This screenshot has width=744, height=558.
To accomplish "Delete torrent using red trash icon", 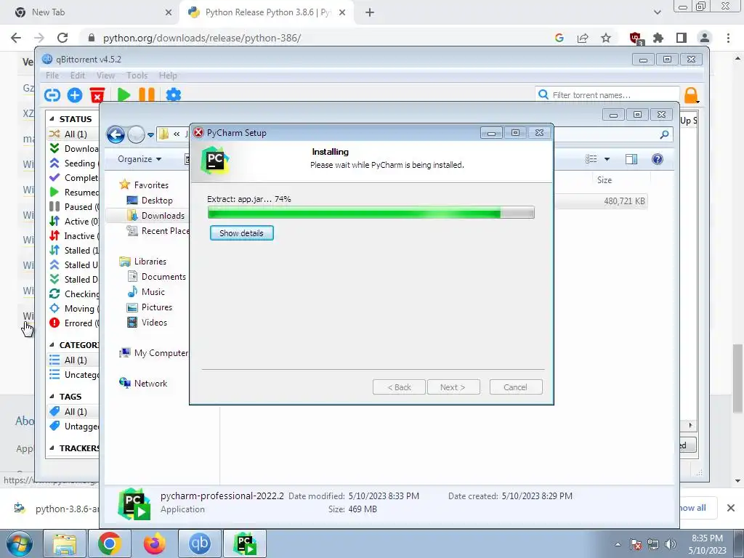I will [x=97, y=95].
